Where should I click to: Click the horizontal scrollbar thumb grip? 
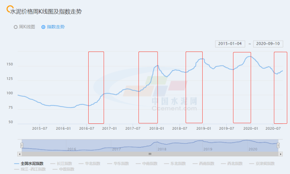[x=150, y=154]
